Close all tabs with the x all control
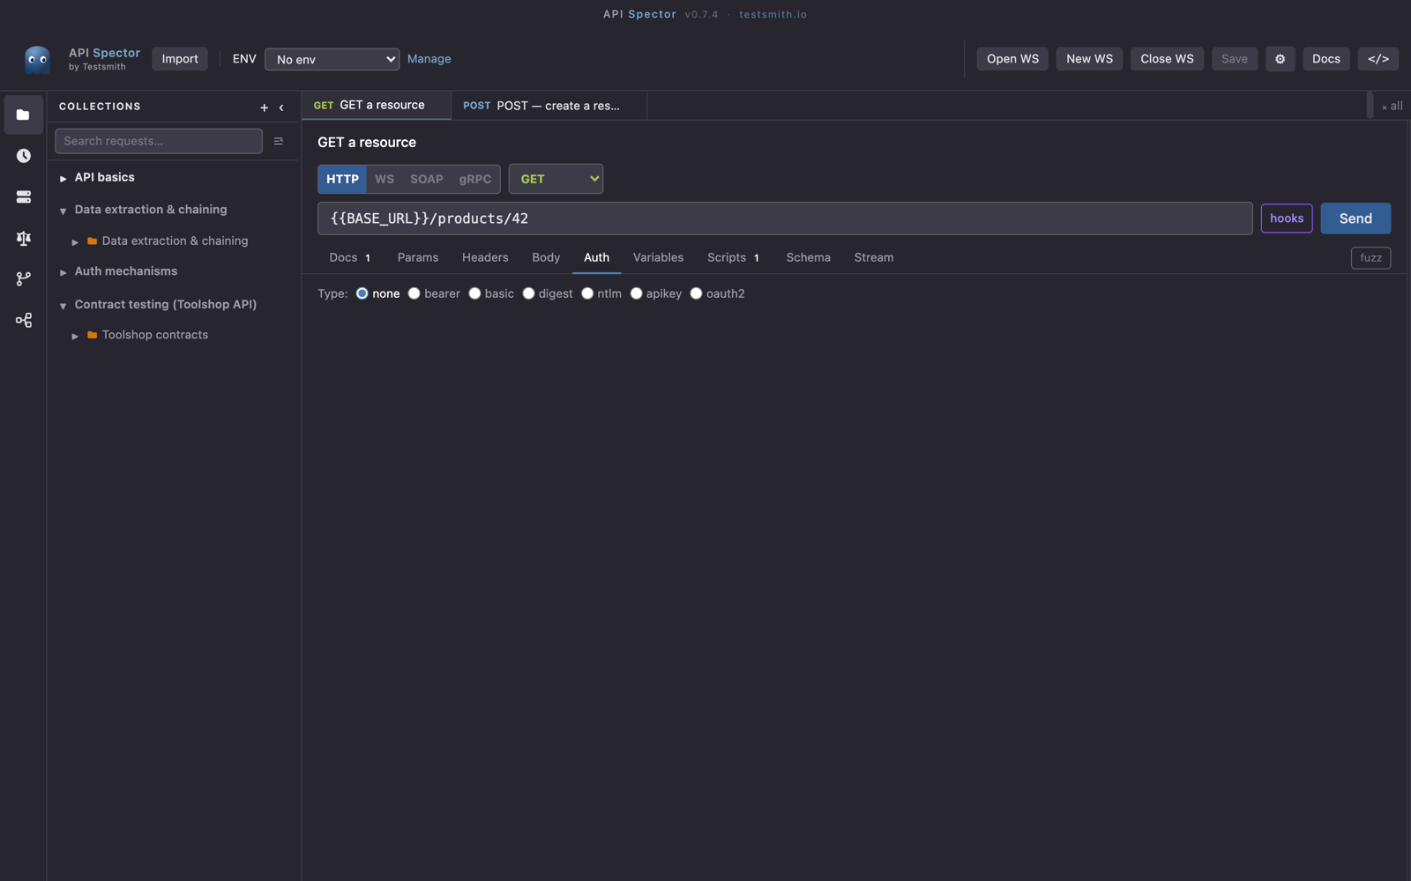1411x881 pixels. [1392, 106]
